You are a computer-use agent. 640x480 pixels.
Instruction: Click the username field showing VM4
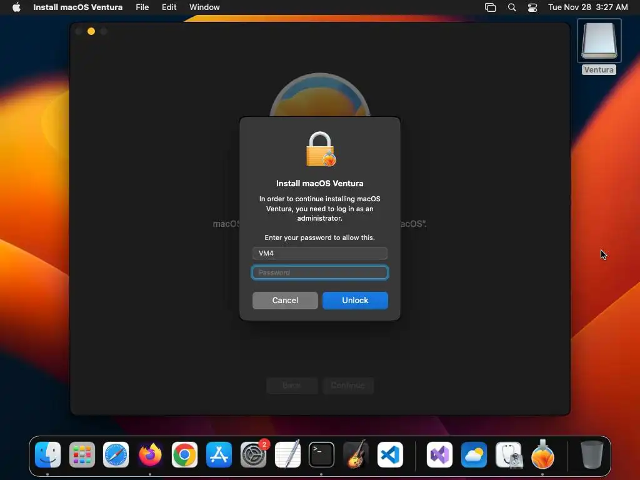point(320,253)
